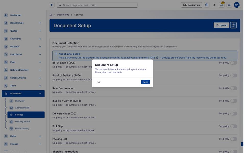Click the Team person icon
Viewport: 245px width, 153px height.
pyautogui.click(x=6, y=86)
